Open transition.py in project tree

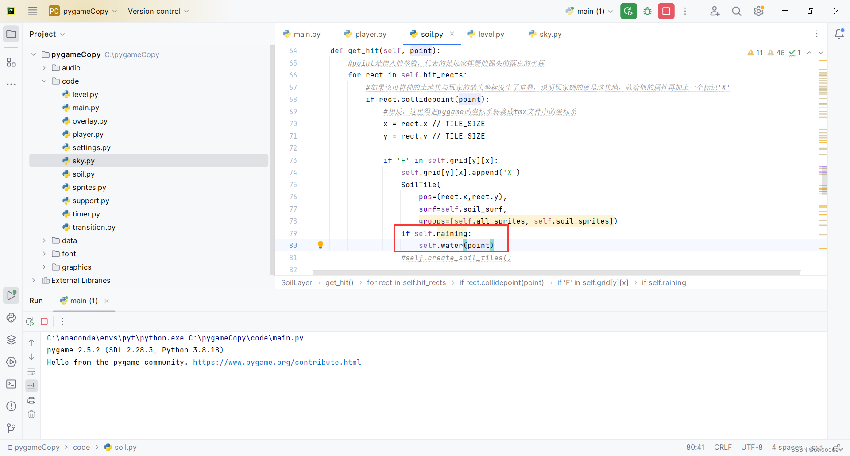[94, 227]
